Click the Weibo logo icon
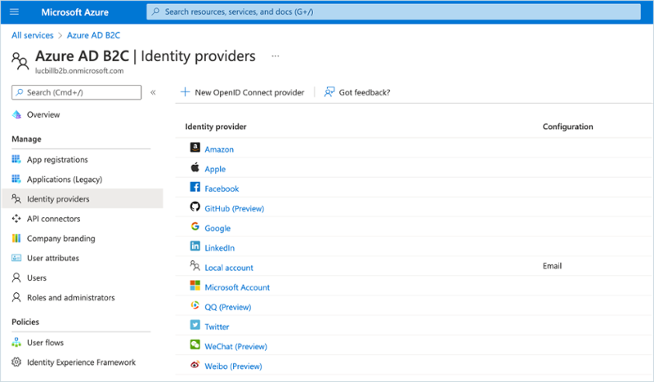The height and width of the screenshot is (382, 654). pos(195,365)
